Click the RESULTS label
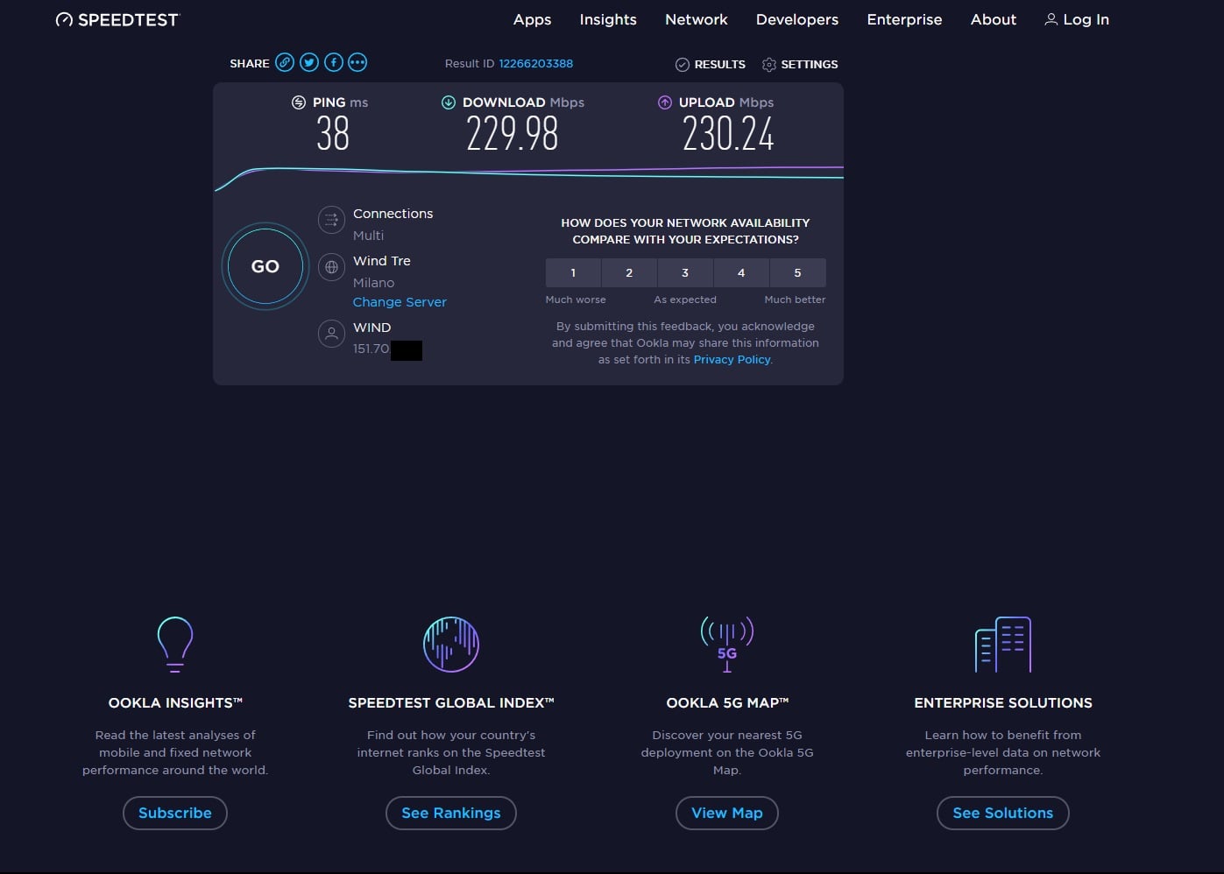 click(x=720, y=65)
